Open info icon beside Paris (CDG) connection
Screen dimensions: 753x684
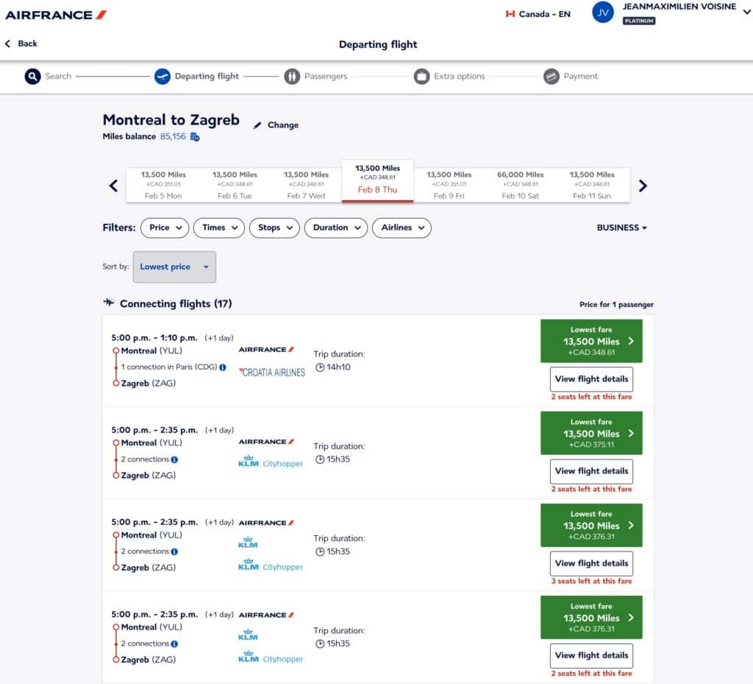pyautogui.click(x=223, y=367)
